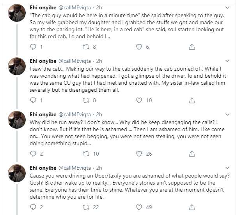Open the @callMEviqta handle on the first tweet
236x215 pixels.
tap(76, 8)
